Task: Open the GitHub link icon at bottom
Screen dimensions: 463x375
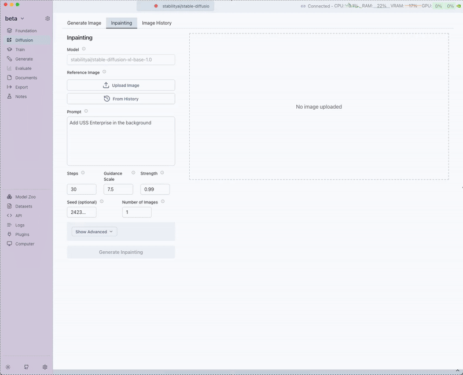Action: point(26,367)
